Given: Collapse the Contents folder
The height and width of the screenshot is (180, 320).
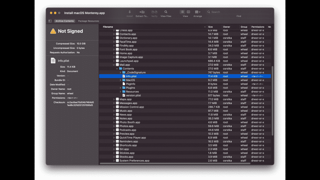Looking at the screenshot, I should [117, 69].
